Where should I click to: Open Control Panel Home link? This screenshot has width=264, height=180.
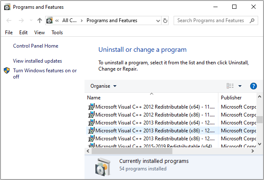[36, 46]
